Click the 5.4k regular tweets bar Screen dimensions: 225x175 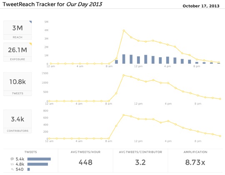pos(39,159)
